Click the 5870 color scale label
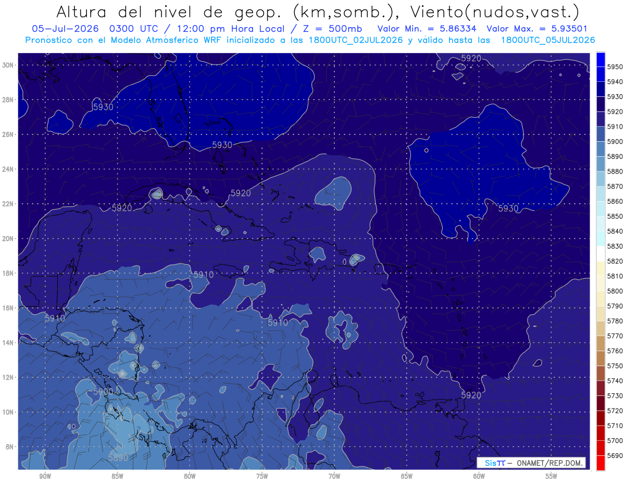Screen dimensions: 625x483 tap(616, 187)
